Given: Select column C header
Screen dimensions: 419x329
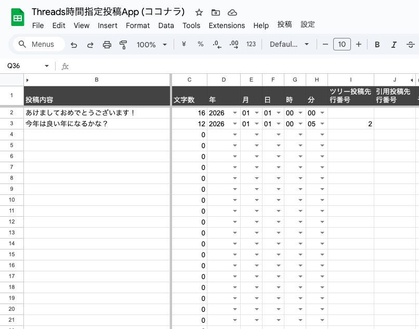Looking at the screenshot, I should click(189, 80).
